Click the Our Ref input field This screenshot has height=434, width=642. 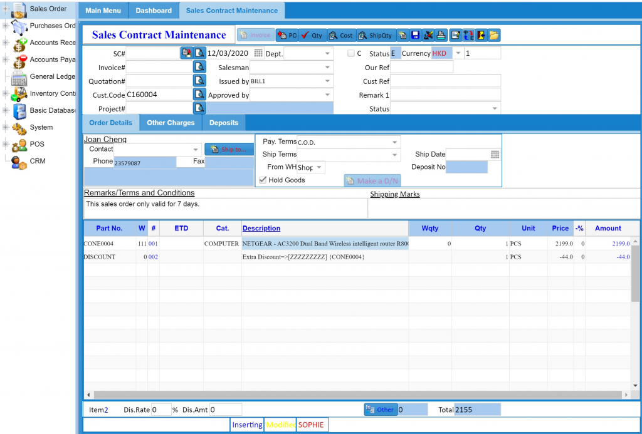(421, 67)
